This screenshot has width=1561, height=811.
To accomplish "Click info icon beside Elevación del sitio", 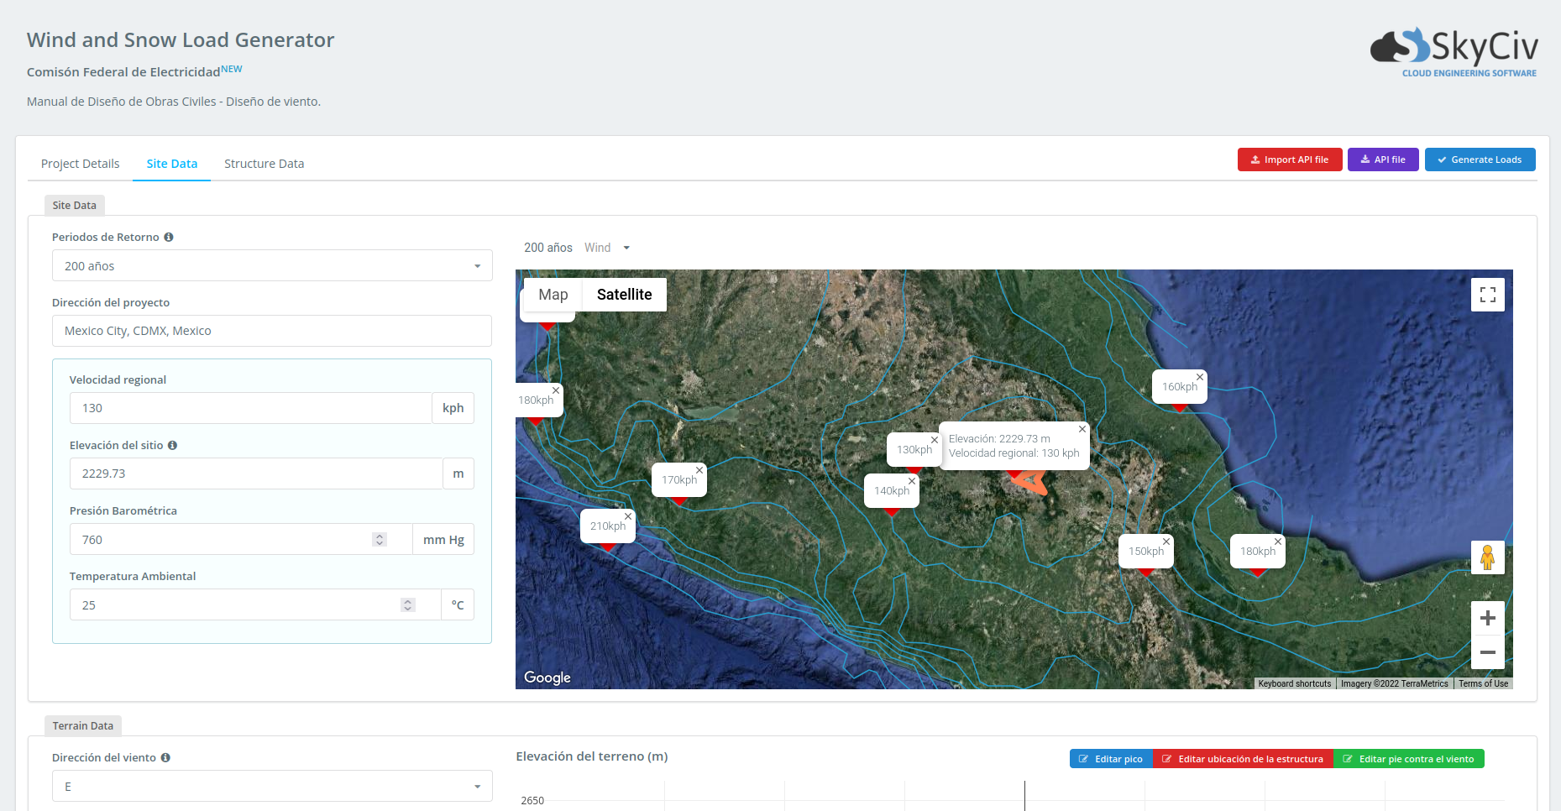I will coord(172,446).
